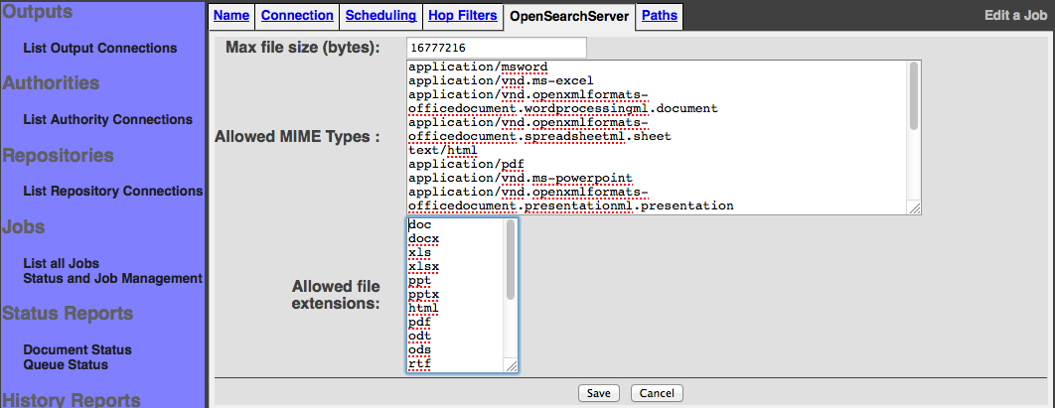Select the Scheduling tab
Image resolution: width=1055 pixels, height=408 pixels.
point(379,16)
